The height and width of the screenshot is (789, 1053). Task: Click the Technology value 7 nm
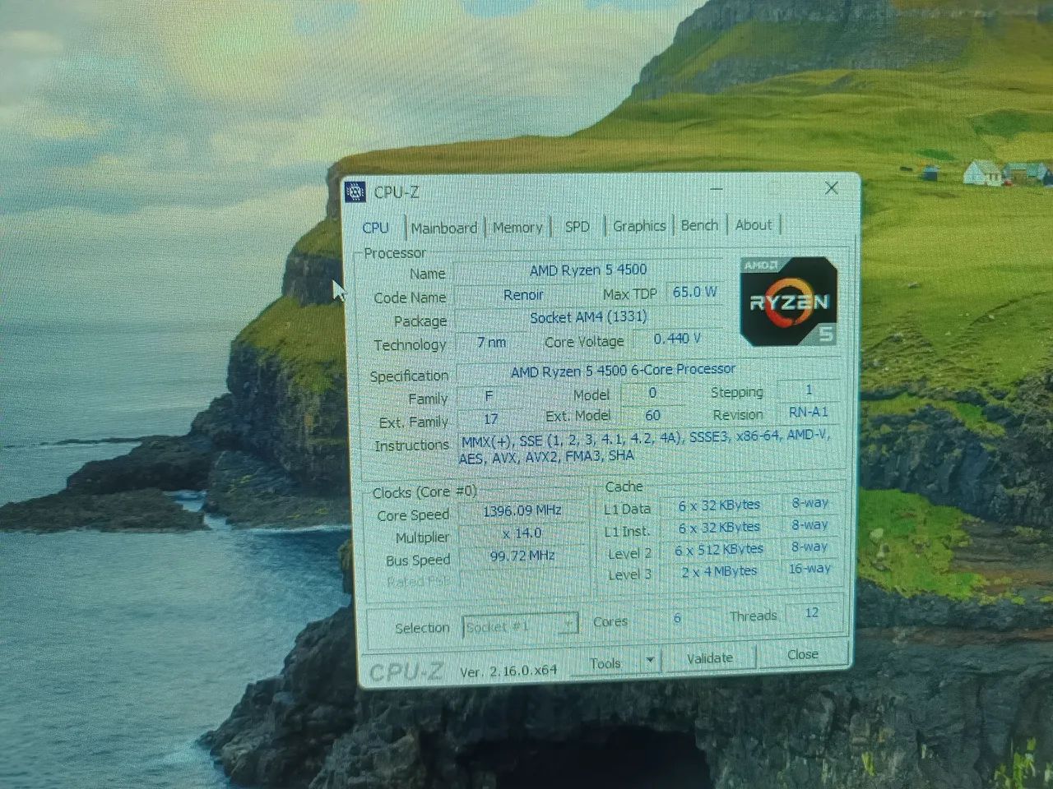tap(492, 342)
